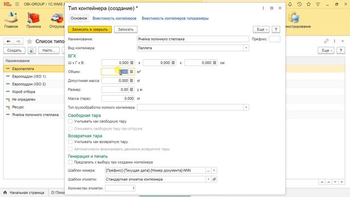Select Не определен row
This screenshot has width=350, height=197.
click(34, 100)
